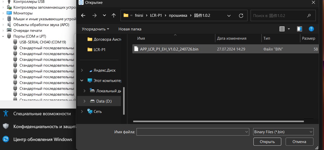Click the Мониторы monitor icon
The height and width of the screenshot is (150, 324).
[9, 13]
